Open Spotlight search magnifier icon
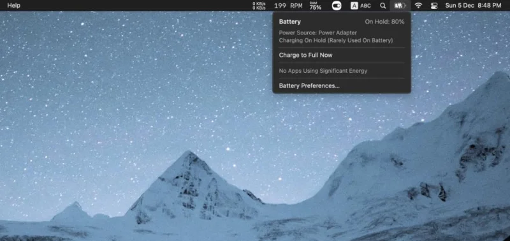The width and height of the screenshot is (510, 241). click(x=383, y=6)
